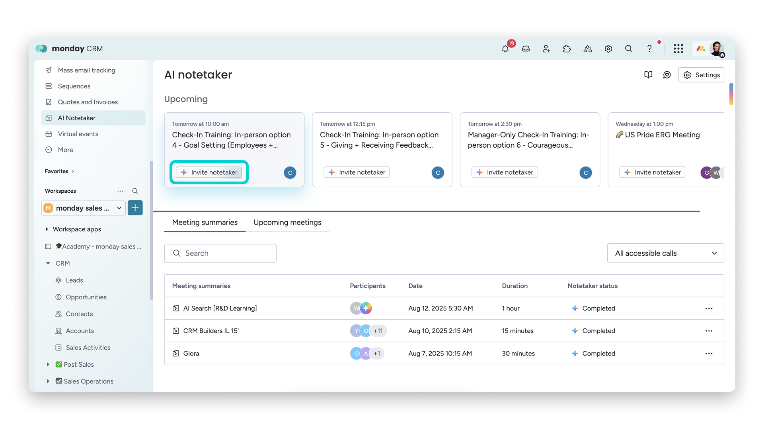Click the Sales Activities board icon
Screen dimensions: 764x430
(58, 348)
